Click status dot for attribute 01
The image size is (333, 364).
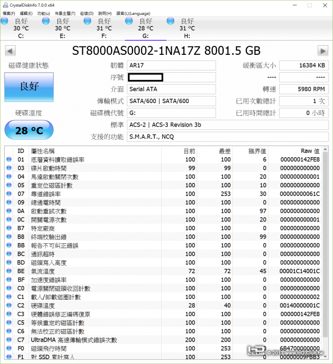pyautogui.click(x=9, y=159)
